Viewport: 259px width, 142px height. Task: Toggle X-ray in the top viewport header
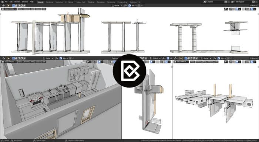coord(243,9)
